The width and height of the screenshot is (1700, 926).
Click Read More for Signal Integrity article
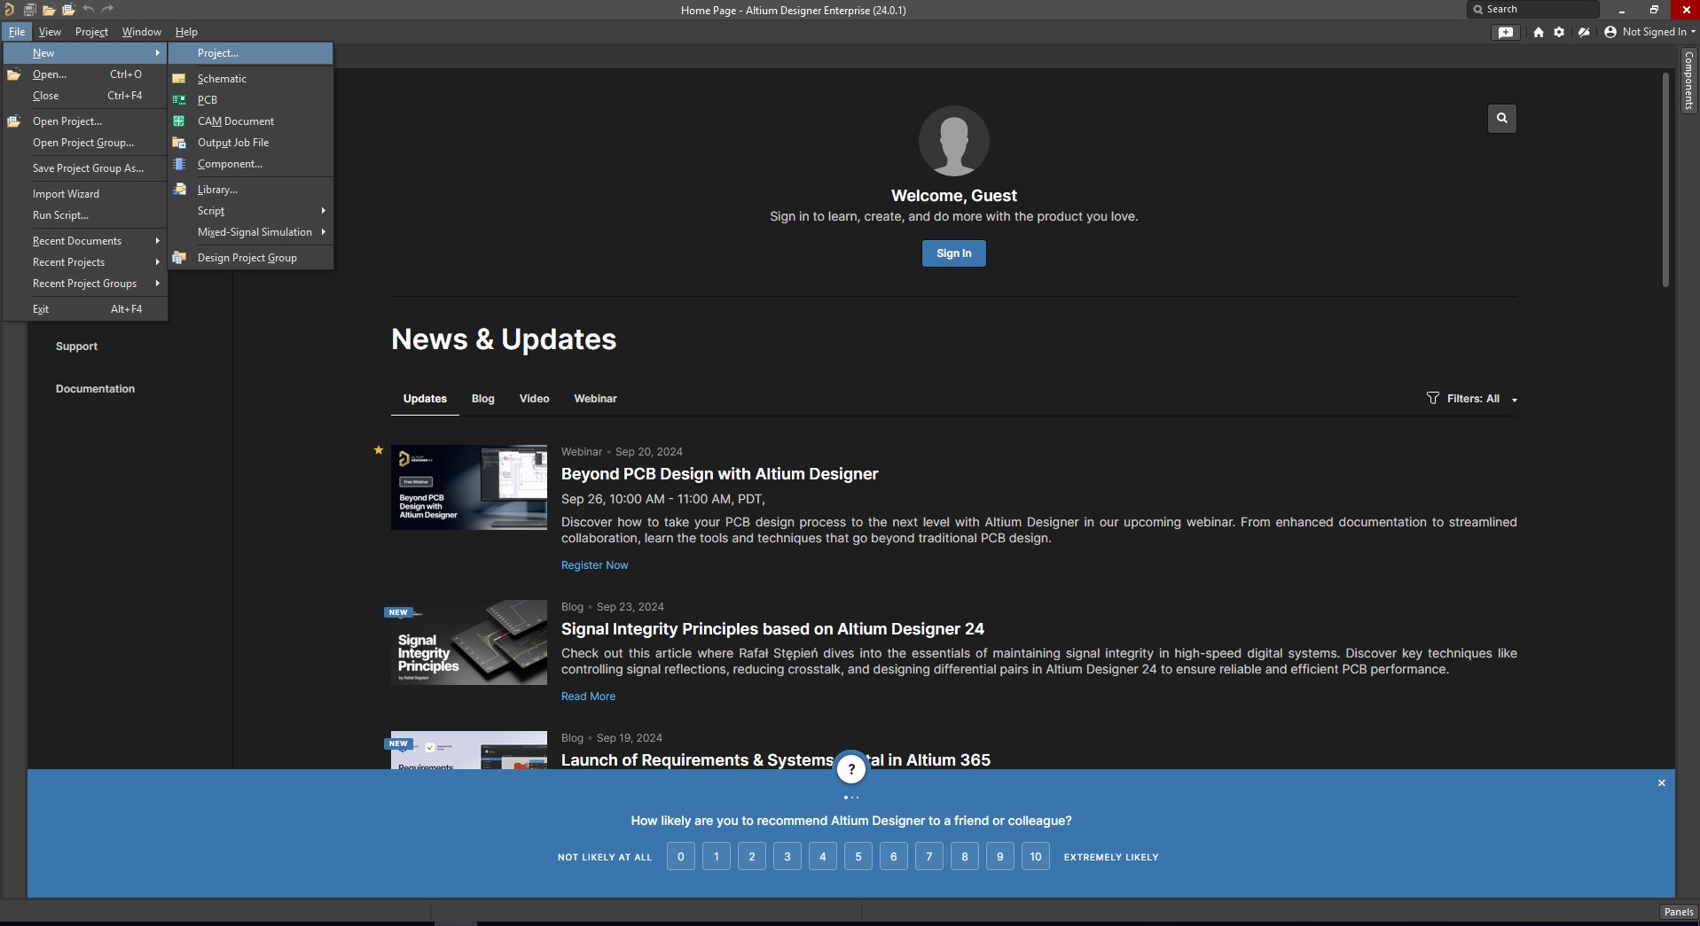tap(588, 696)
